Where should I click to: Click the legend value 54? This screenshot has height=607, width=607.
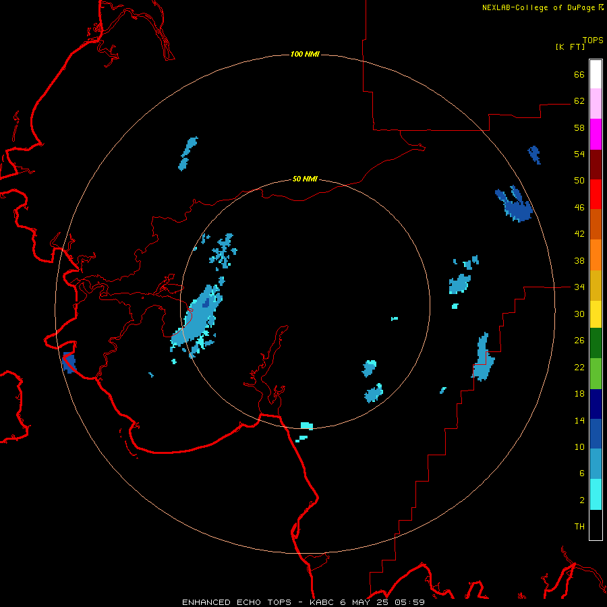pyautogui.click(x=579, y=154)
